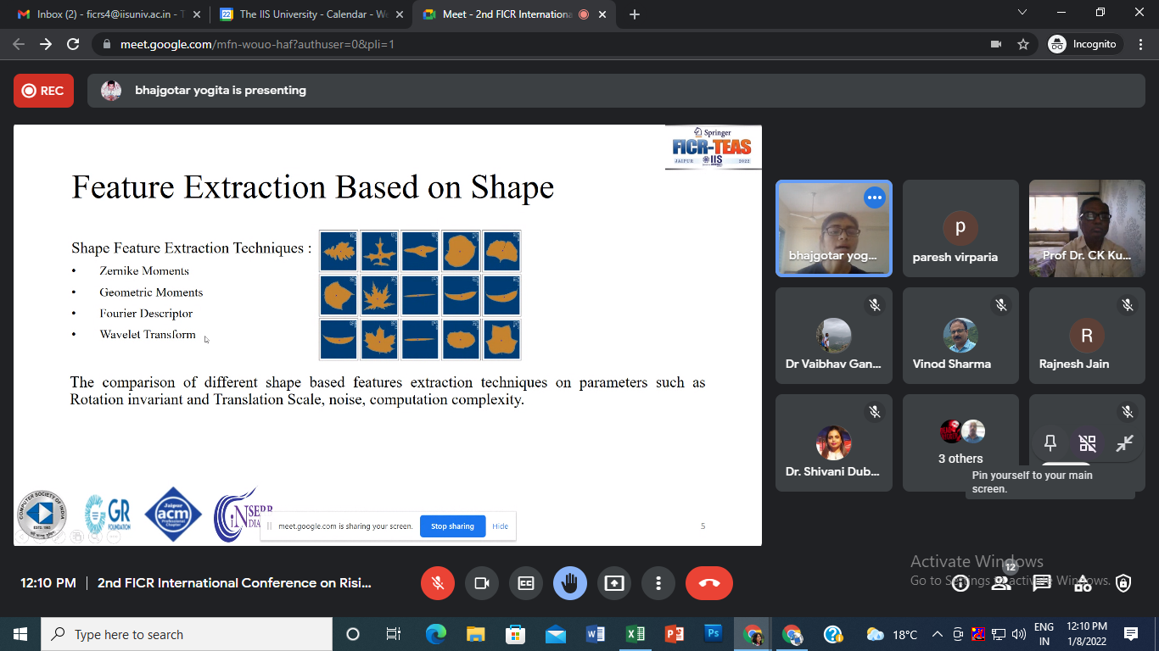This screenshot has width=1159, height=651.
Task: Pin yourself using the pin icon
Action: [x=1050, y=443]
